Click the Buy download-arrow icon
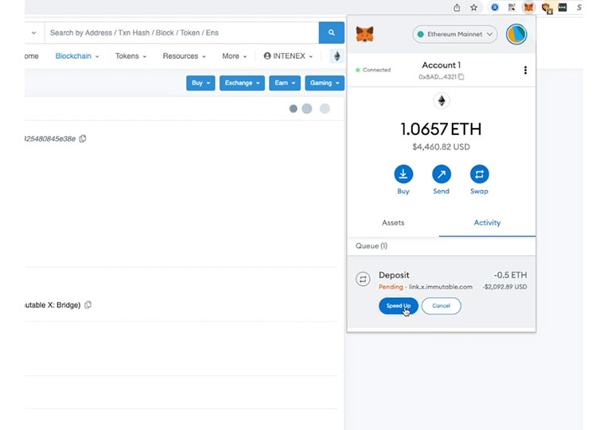This screenshot has width=607, height=430. 403,174
